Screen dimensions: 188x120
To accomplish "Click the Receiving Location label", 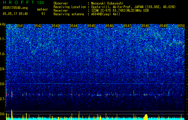I will 70,7.
